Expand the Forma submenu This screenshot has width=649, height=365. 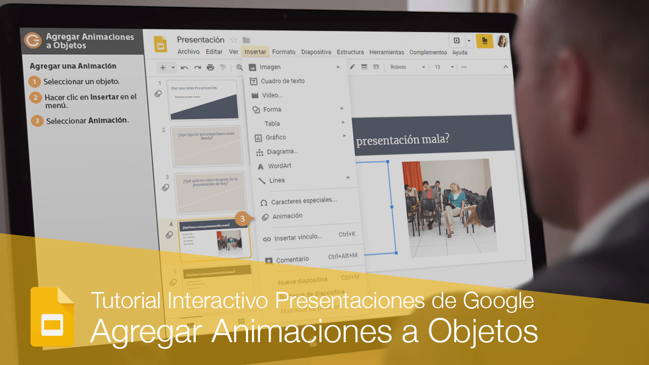pos(298,109)
